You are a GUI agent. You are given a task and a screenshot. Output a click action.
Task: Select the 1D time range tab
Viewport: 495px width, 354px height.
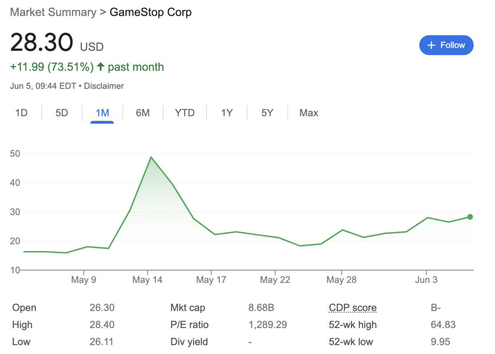click(21, 113)
